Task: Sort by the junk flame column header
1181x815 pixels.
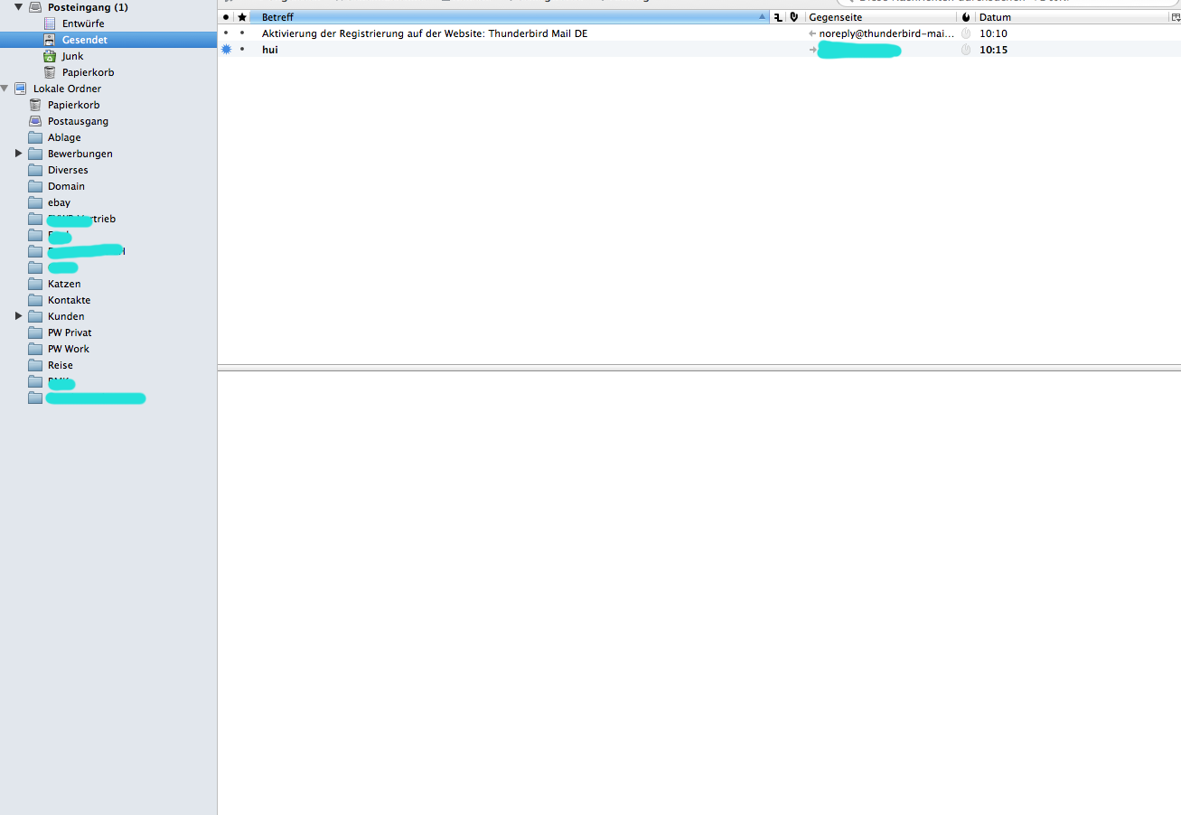Action: click(x=966, y=17)
